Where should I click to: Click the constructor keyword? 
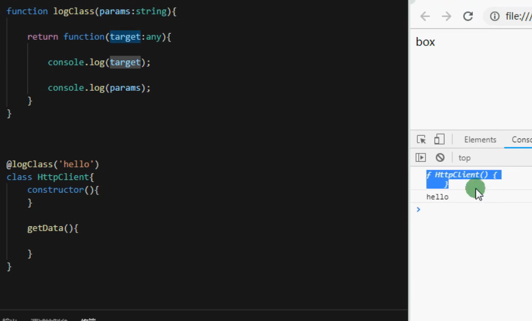coord(55,190)
